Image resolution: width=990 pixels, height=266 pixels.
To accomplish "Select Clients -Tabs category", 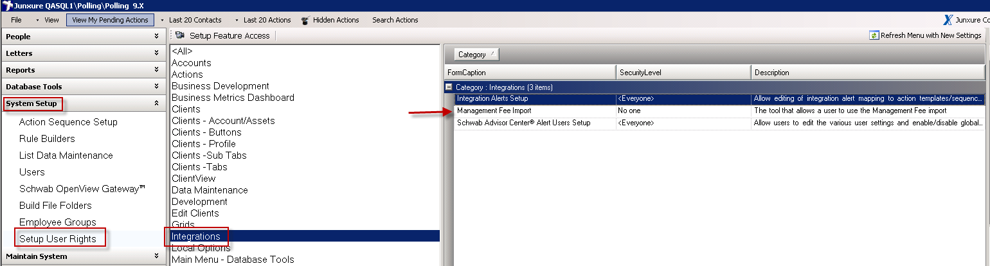I will coord(305,167).
